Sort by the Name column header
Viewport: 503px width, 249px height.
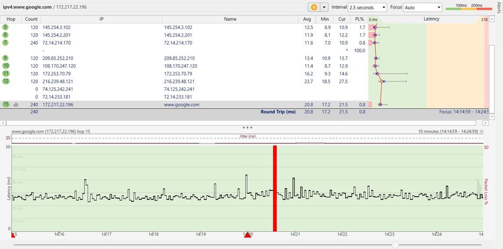point(230,19)
